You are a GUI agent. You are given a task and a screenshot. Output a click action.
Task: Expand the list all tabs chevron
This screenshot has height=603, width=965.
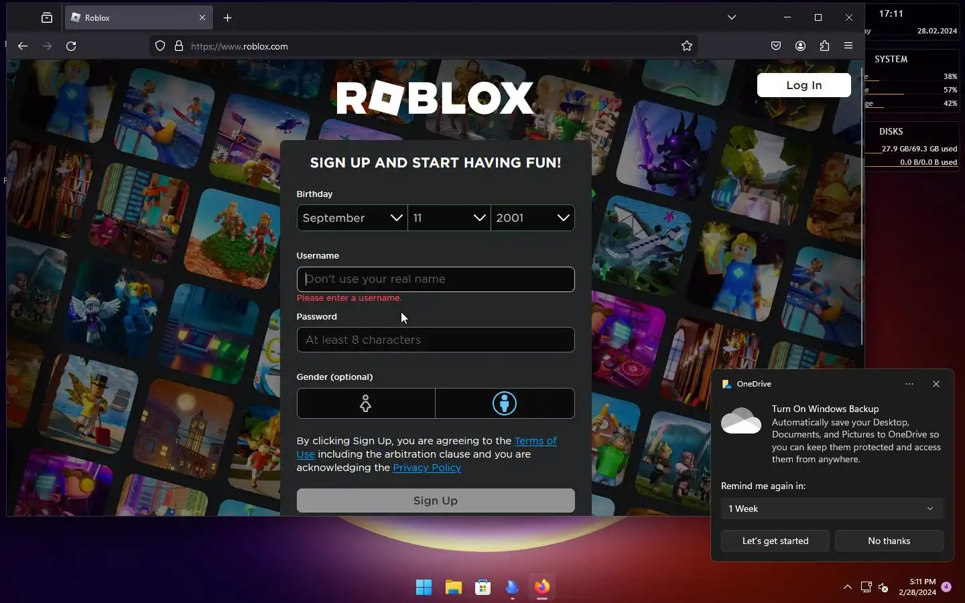click(732, 17)
